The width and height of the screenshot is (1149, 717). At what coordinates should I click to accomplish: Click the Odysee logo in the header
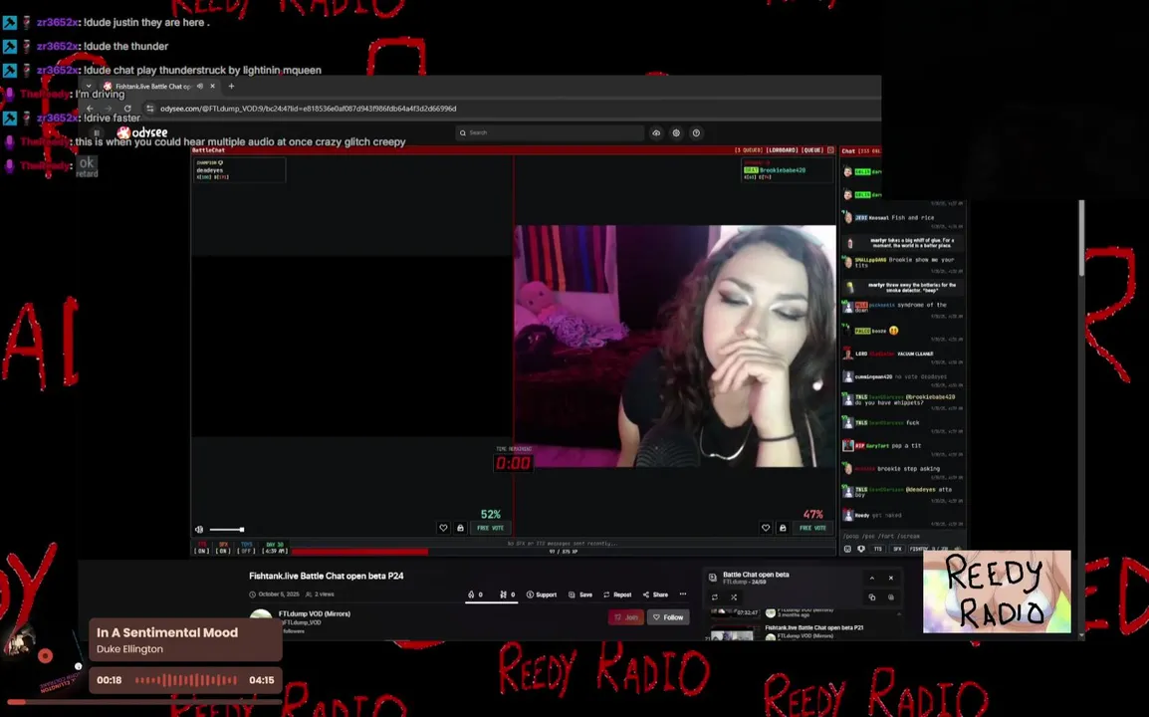[143, 132]
